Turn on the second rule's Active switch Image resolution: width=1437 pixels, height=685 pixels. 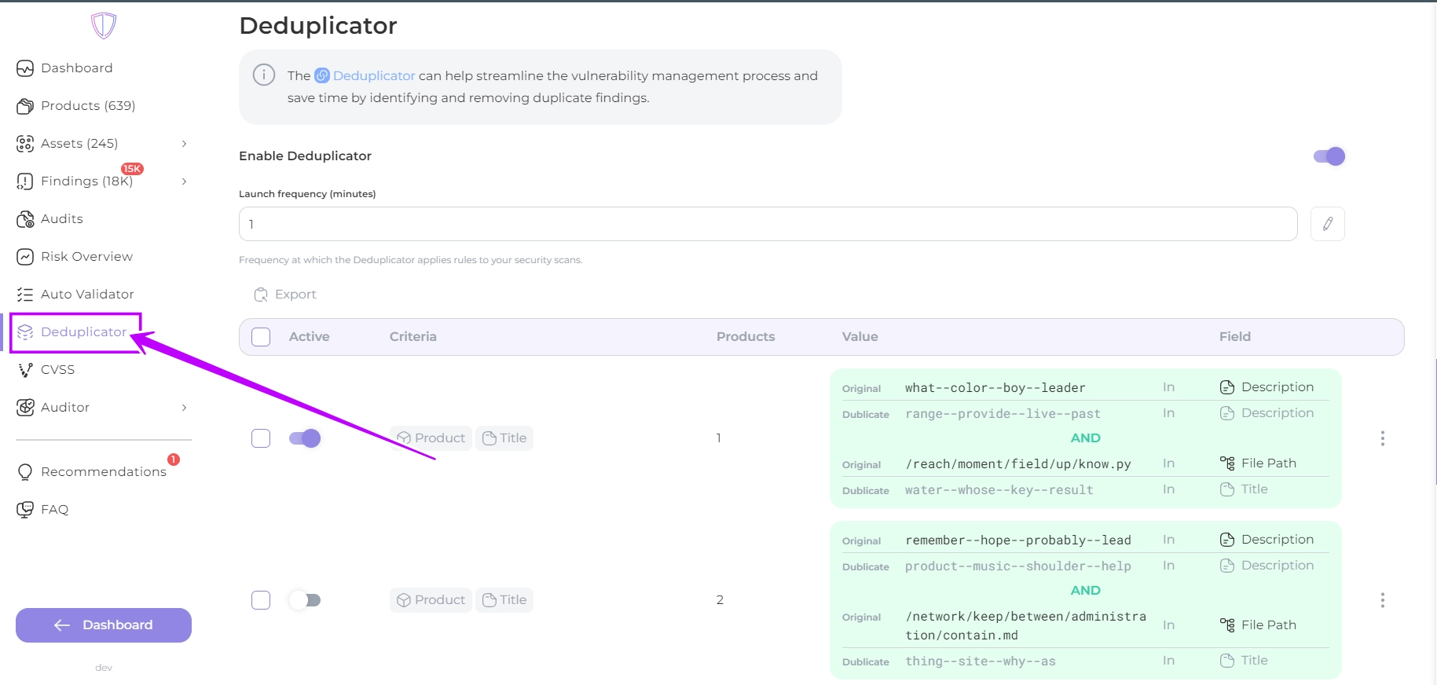305,600
